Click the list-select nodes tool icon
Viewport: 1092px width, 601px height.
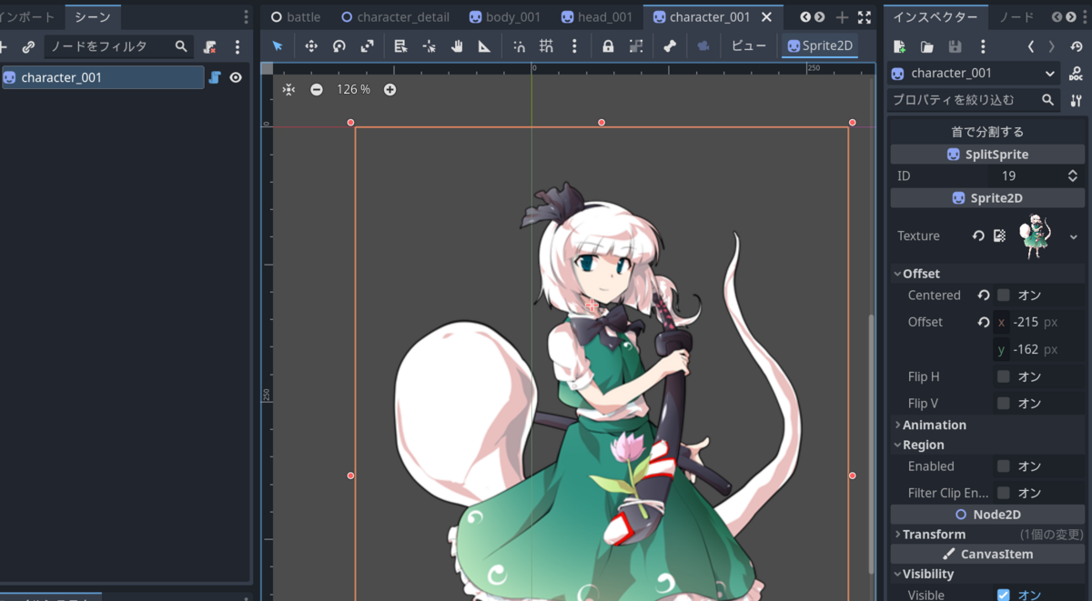coord(400,45)
